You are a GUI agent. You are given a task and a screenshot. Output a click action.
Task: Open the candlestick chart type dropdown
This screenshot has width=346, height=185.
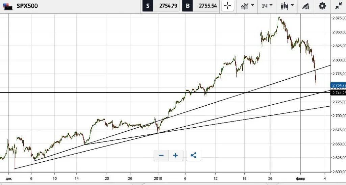(287, 6)
